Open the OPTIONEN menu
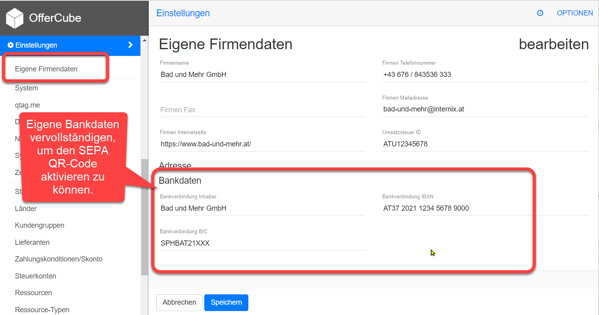 [x=575, y=13]
